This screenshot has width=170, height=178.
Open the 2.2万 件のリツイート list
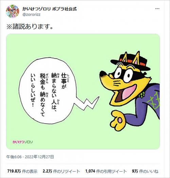(61, 171)
